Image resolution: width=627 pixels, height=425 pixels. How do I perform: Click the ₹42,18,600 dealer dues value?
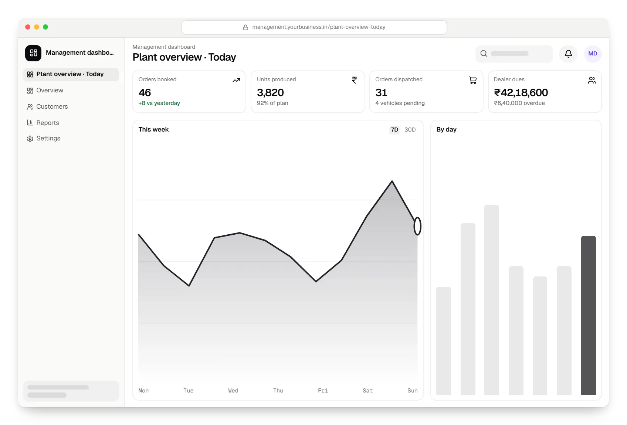(521, 92)
